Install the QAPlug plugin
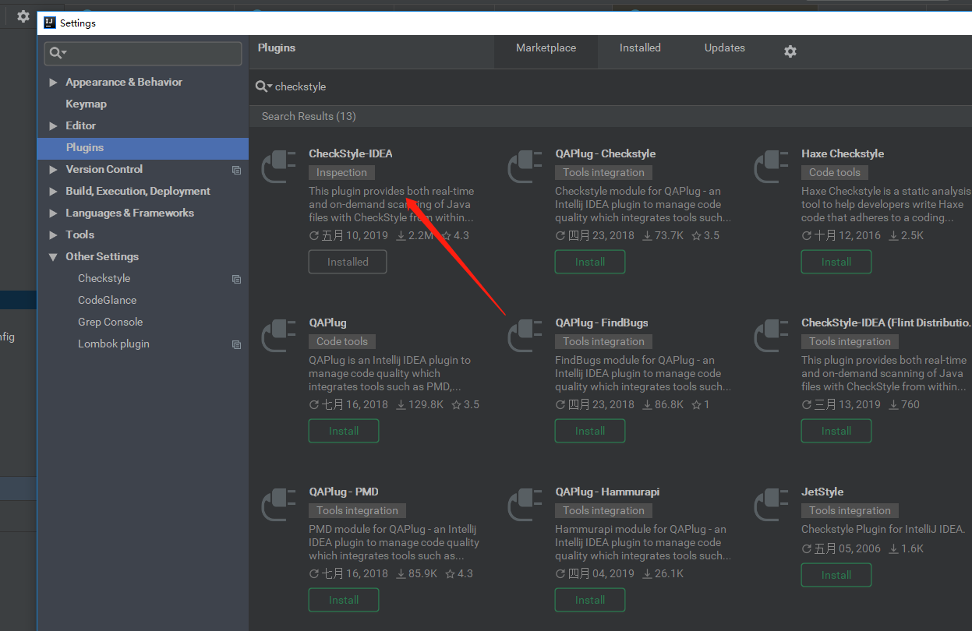Screen dimensions: 972x631 pos(344,431)
